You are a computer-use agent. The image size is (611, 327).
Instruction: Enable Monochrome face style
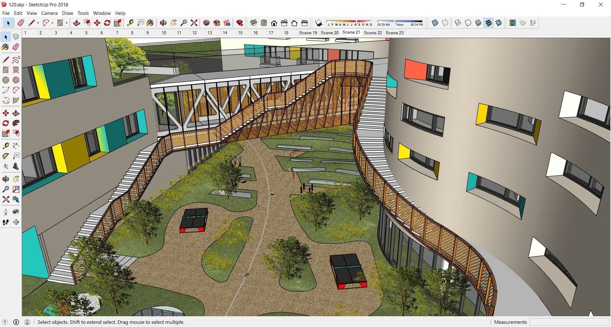pyautogui.click(x=499, y=23)
